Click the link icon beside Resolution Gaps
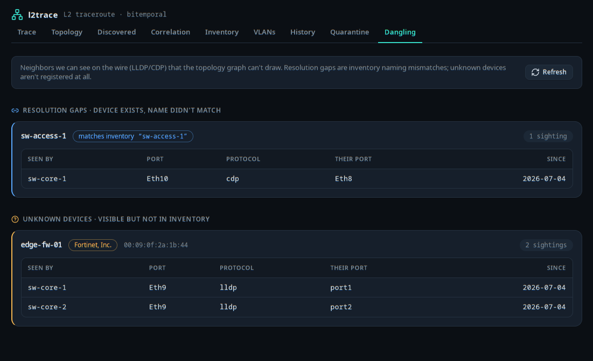 (x=15, y=110)
